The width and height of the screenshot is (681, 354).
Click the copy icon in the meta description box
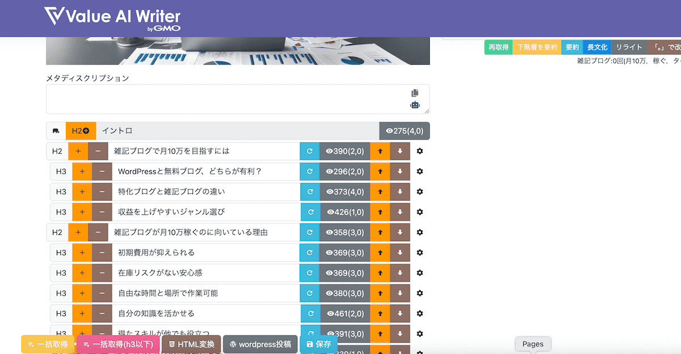(415, 93)
